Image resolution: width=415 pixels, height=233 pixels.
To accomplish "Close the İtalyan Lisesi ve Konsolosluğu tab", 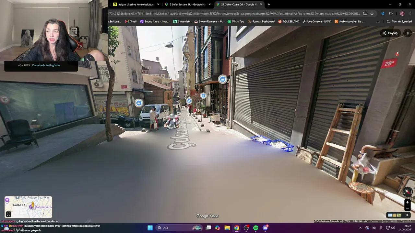I will coord(158,5).
